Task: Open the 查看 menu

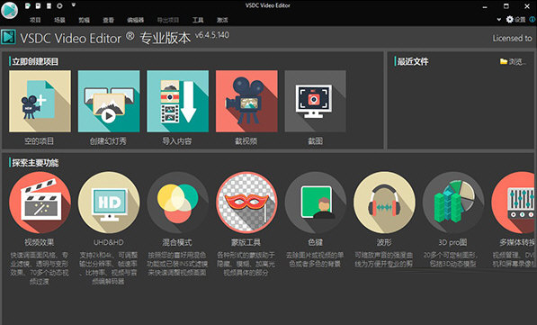Action: click(109, 20)
